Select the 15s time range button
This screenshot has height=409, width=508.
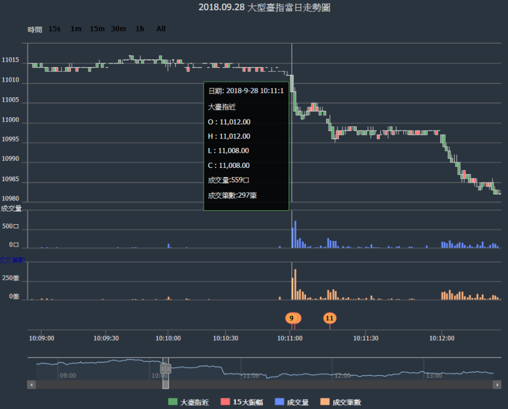click(x=54, y=28)
